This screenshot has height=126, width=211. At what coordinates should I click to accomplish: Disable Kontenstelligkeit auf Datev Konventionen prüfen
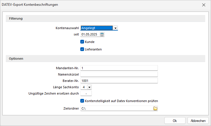pyautogui.click(x=82, y=101)
